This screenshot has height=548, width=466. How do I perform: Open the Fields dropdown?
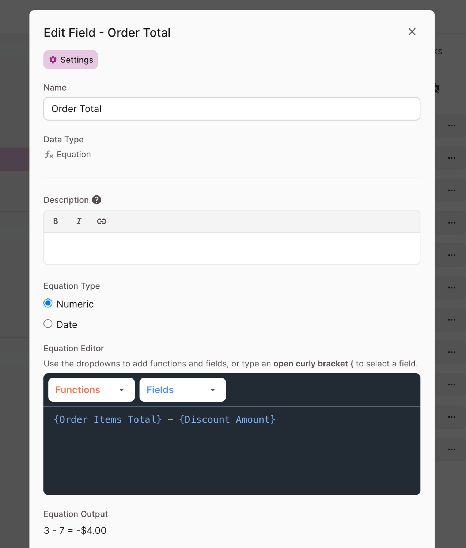[182, 389]
